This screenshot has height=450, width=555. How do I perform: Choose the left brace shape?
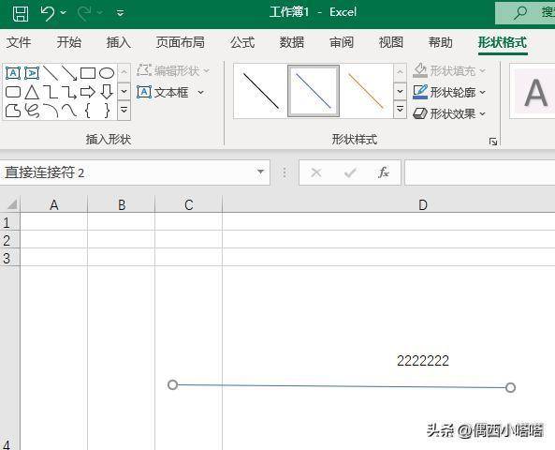[x=88, y=111]
